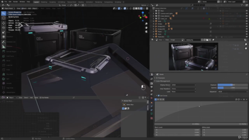Select the Annotate tool
249x140 pixels.
[4, 42]
